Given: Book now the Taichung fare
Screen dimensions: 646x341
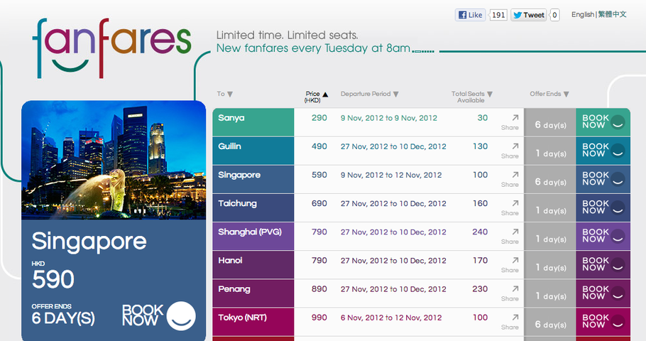Looking at the screenshot, I should point(603,208).
